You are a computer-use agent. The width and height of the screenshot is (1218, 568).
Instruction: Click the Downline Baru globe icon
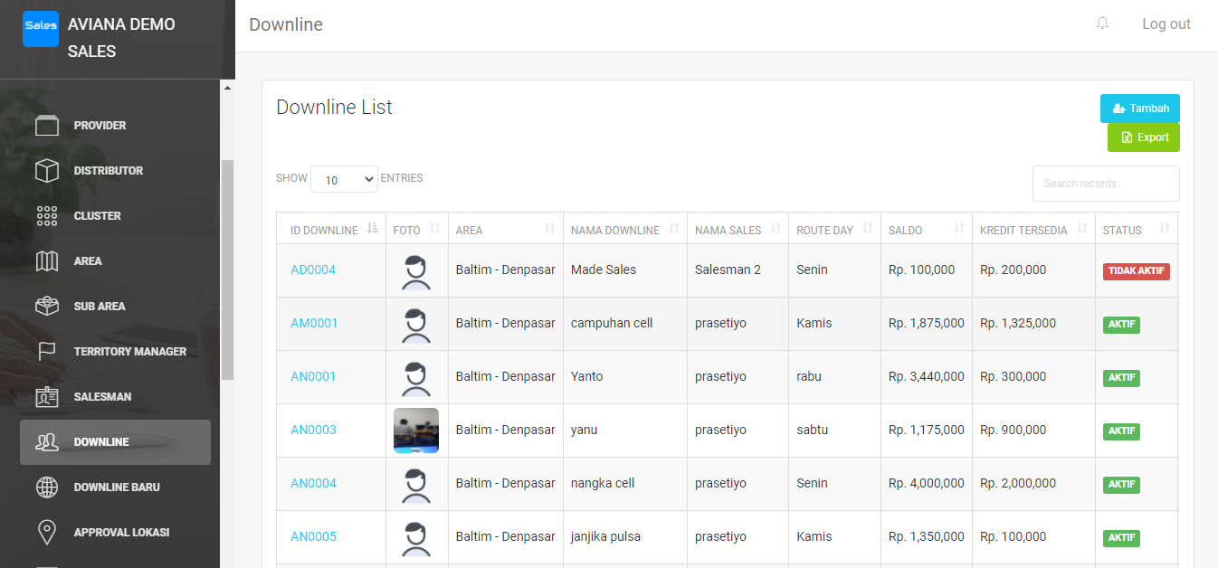pos(47,488)
